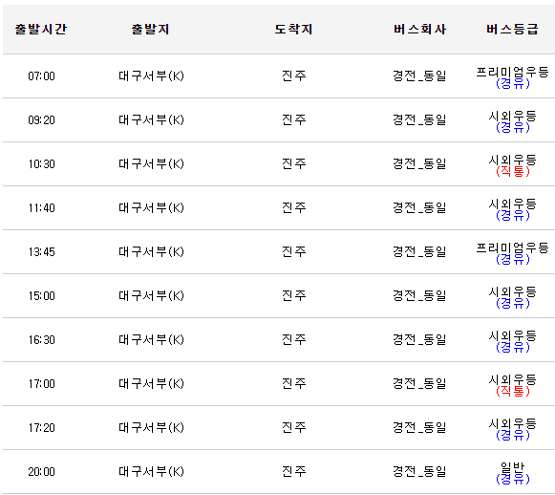Click 경전_동일 company in the 16:30 row
The width and height of the screenshot is (555, 495).
tap(419, 339)
